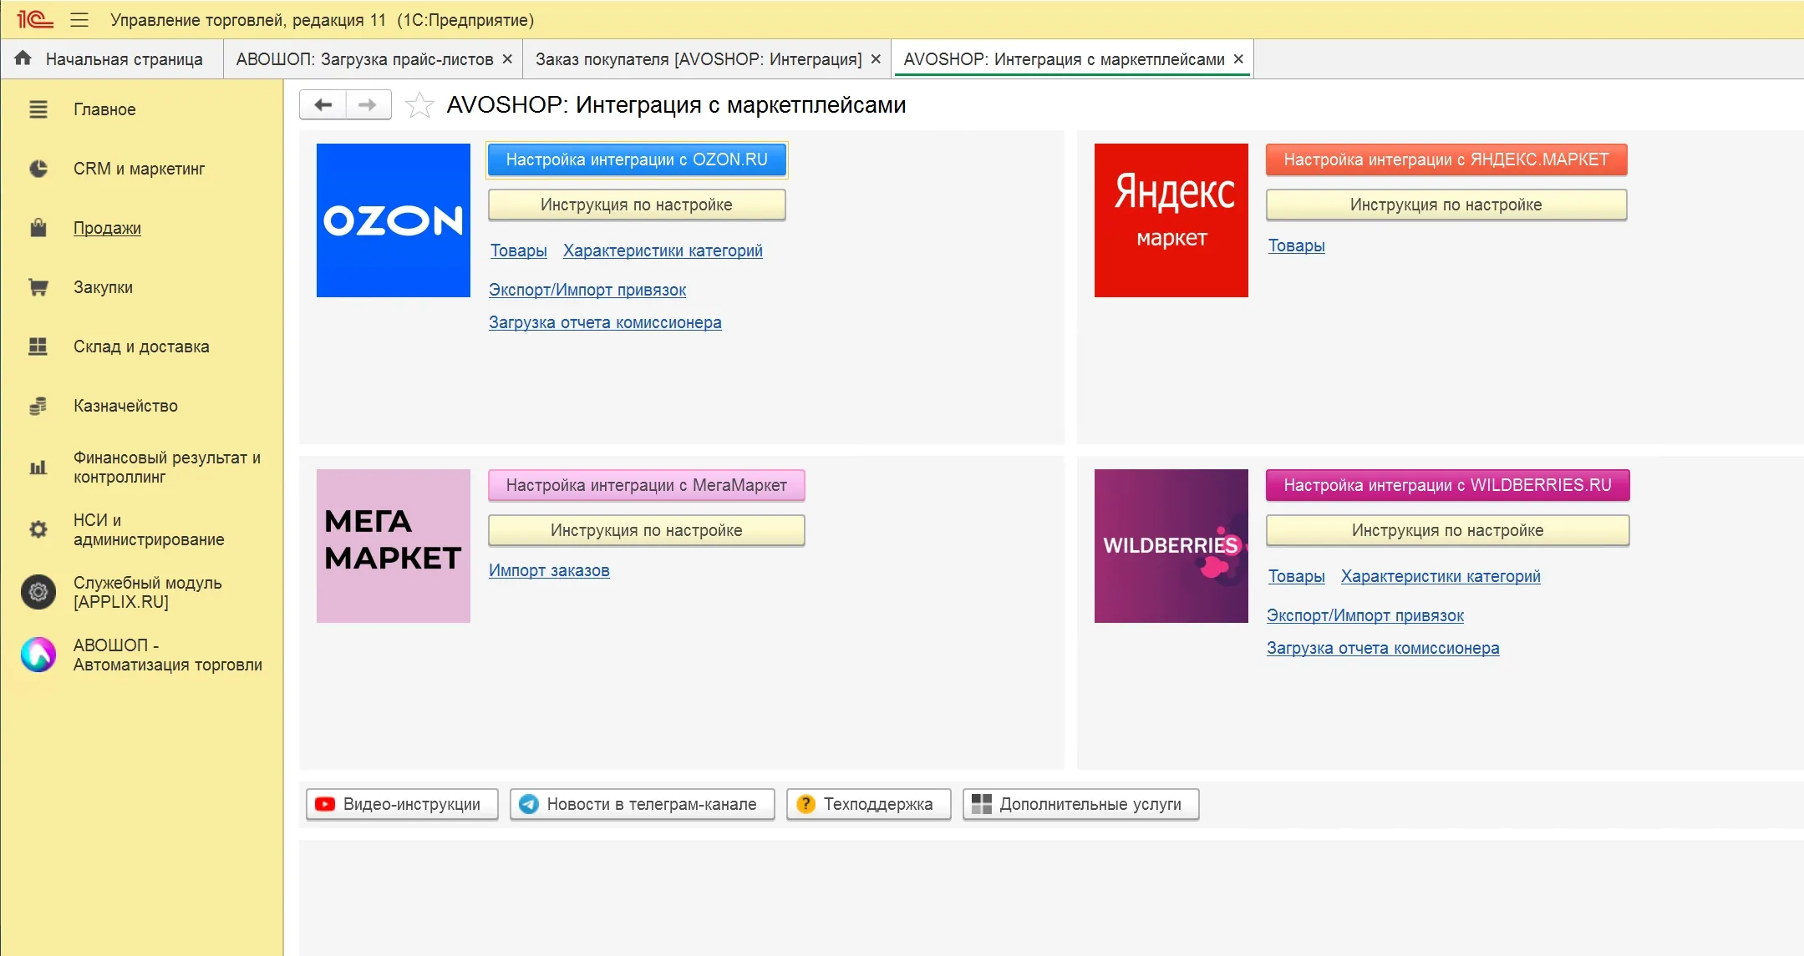The width and height of the screenshot is (1804, 956).
Task: Click the АВОШОП colorful circle icon
Action: pyautogui.click(x=38, y=655)
